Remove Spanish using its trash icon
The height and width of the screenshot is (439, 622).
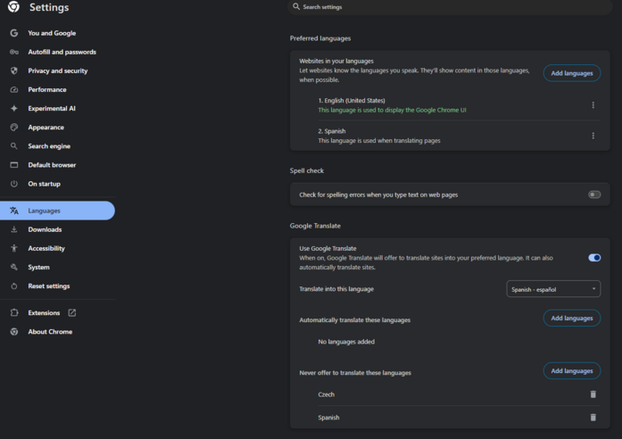coord(593,418)
